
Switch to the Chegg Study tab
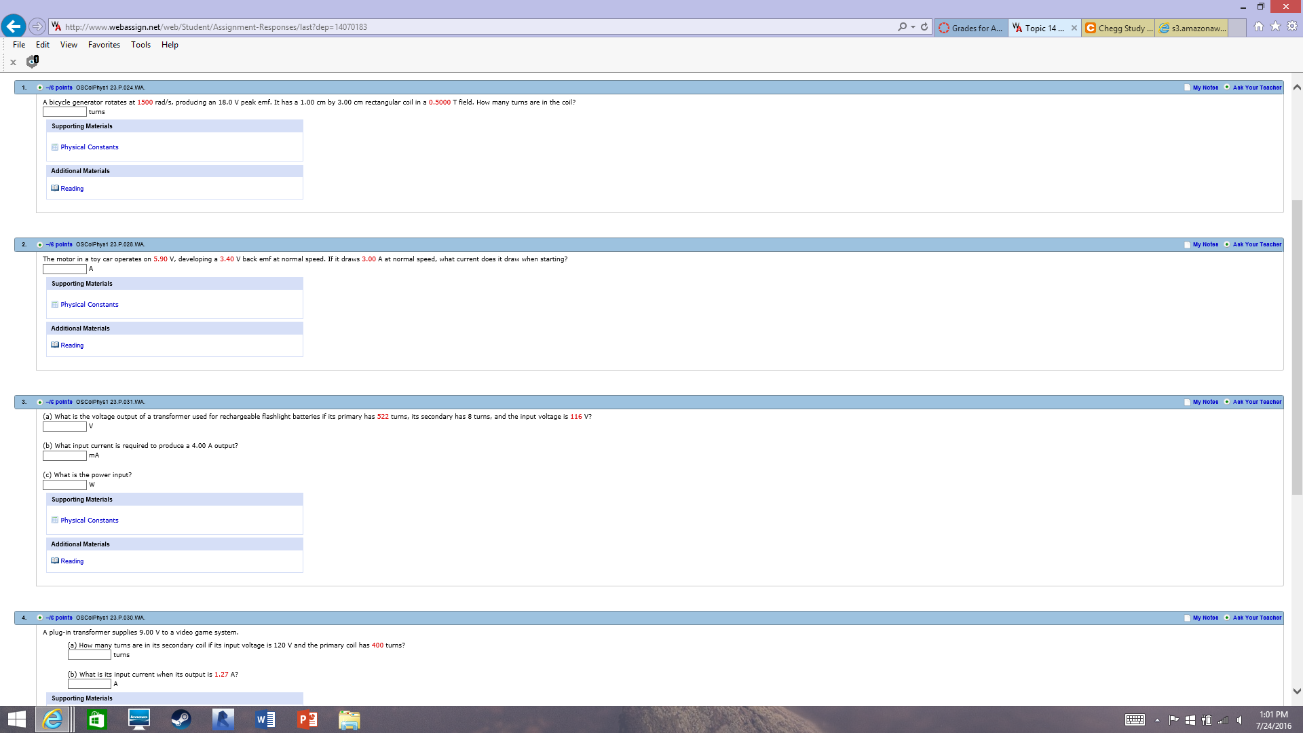(x=1117, y=28)
